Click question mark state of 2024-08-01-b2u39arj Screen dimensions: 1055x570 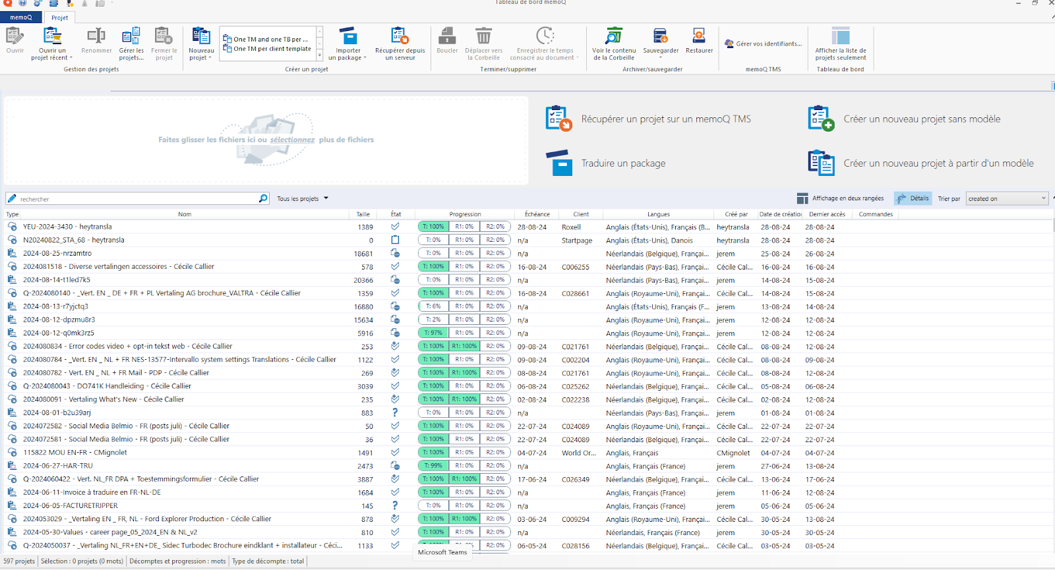[395, 413]
